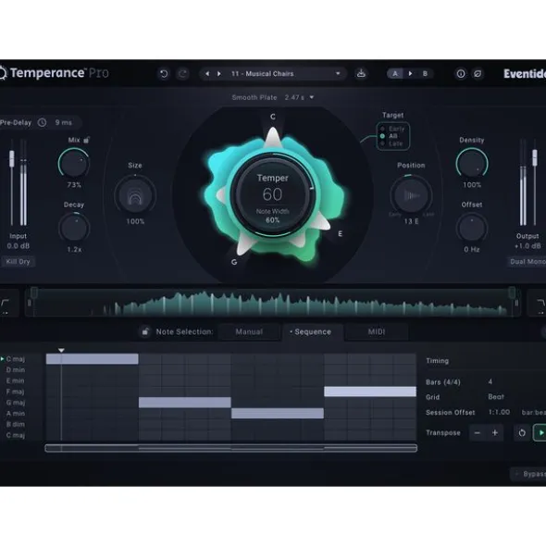Toggle the Note Selection lock icon
This screenshot has height=547, width=546.
pos(145,331)
